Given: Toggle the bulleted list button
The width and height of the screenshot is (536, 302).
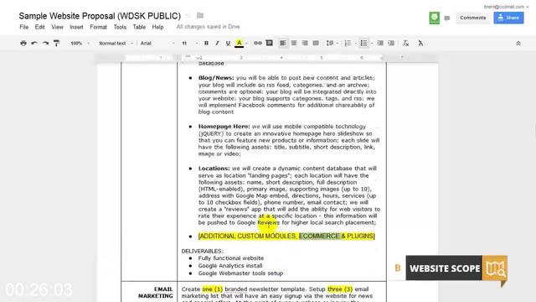Looking at the screenshot, I should point(363,43).
